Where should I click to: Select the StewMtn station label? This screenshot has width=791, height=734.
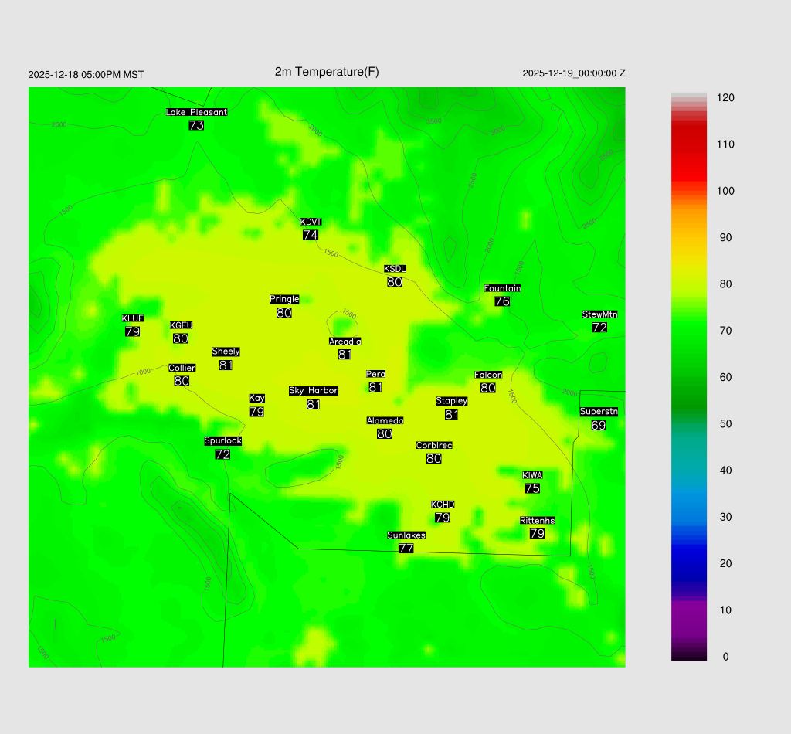(599, 314)
